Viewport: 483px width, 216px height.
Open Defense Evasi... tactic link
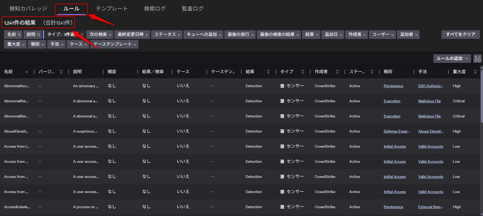(x=397, y=131)
